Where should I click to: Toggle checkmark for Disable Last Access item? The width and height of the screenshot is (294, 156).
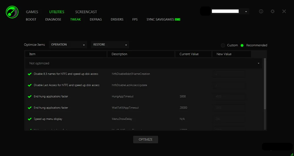click(x=29, y=85)
